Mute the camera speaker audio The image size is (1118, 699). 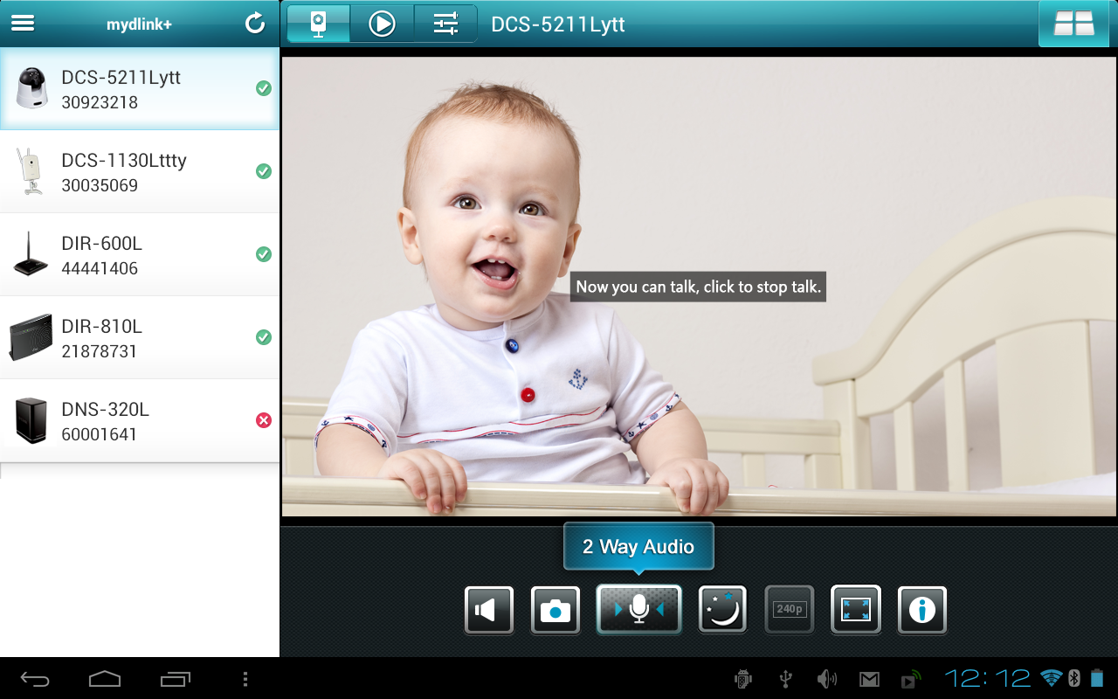[488, 610]
